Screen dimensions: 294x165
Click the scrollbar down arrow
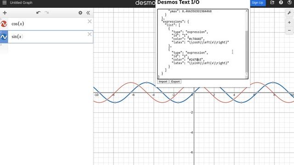tap(247, 74)
